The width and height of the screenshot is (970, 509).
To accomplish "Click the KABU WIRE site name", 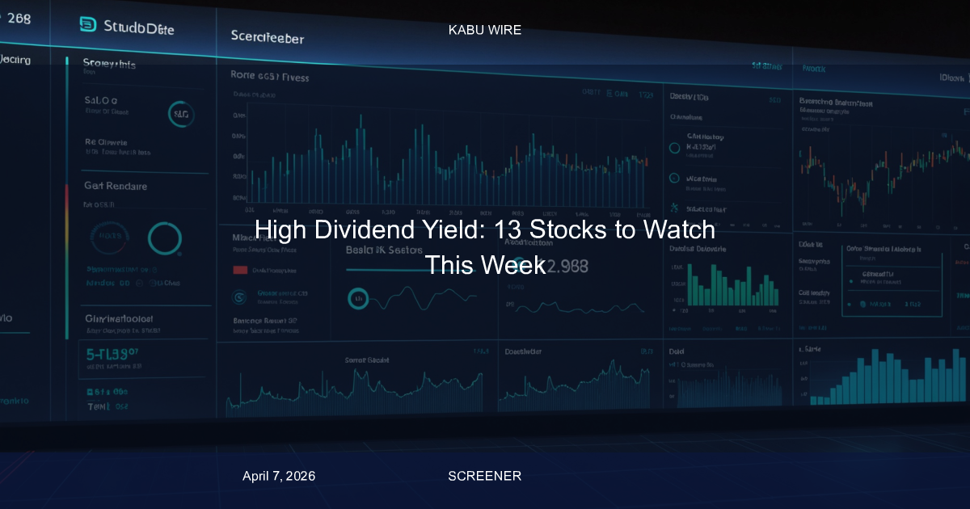I will tap(485, 30).
